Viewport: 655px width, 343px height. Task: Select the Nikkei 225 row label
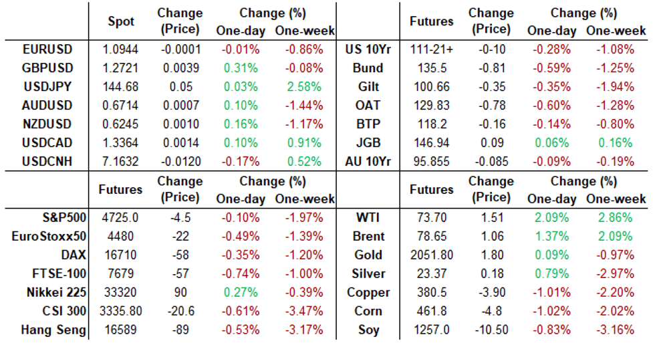pyautogui.click(x=55, y=292)
